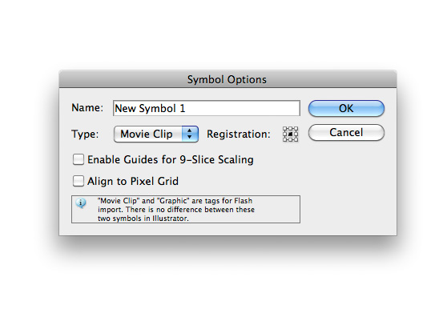Click the Flash import info message text
This screenshot has height=313, width=447.
[176, 210]
